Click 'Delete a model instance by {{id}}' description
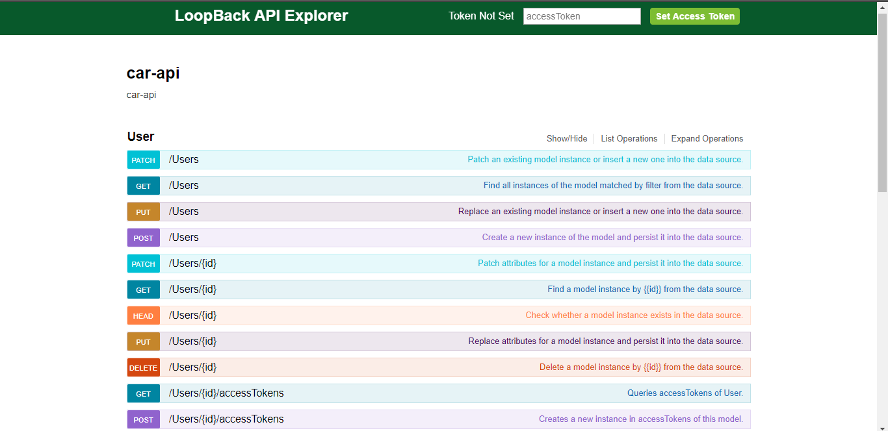This screenshot has height=431, width=888. click(x=642, y=367)
